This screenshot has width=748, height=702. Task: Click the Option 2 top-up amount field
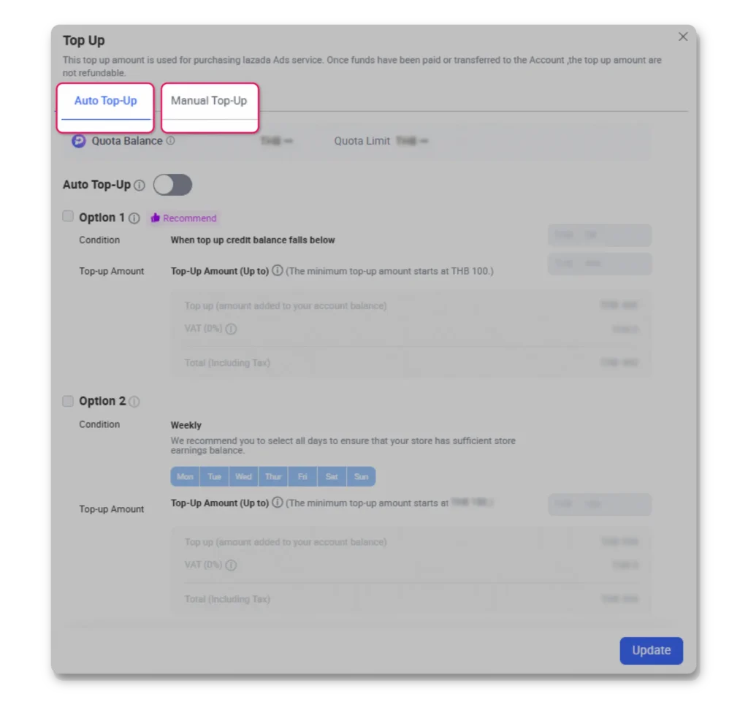[599, 505]
